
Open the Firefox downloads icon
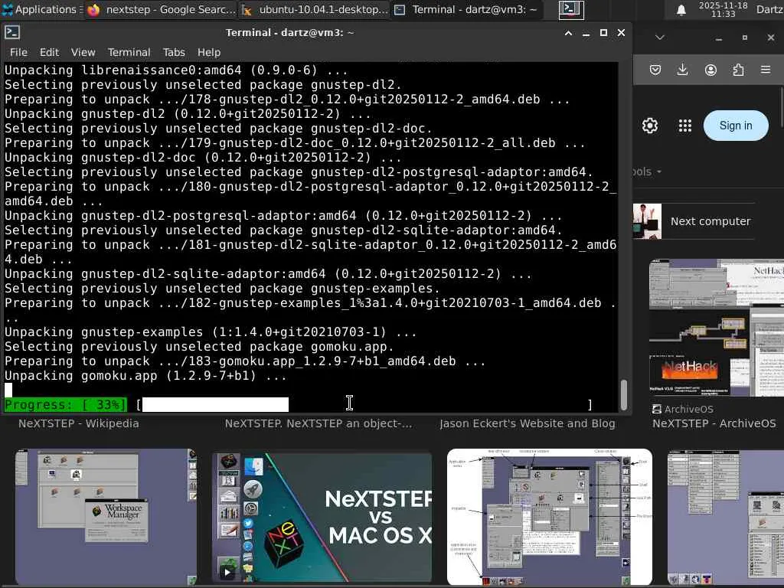click(682, 70)
